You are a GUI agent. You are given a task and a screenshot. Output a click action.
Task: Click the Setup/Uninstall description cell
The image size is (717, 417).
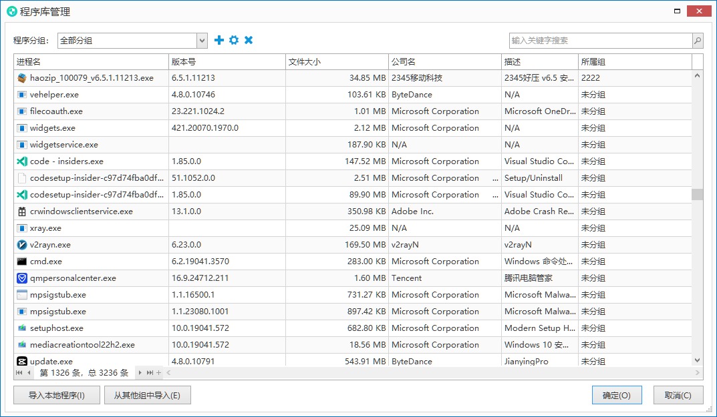coord(539,178)
